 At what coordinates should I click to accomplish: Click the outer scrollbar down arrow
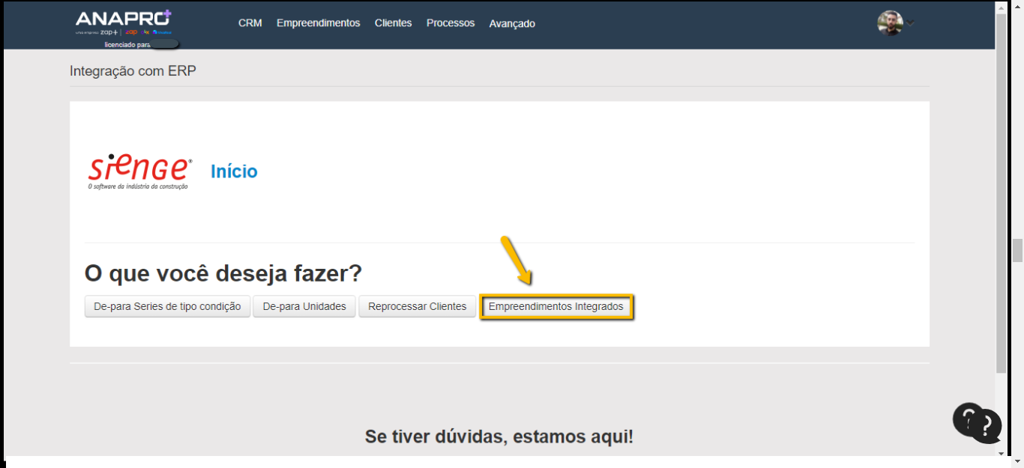click(1017, 462)
